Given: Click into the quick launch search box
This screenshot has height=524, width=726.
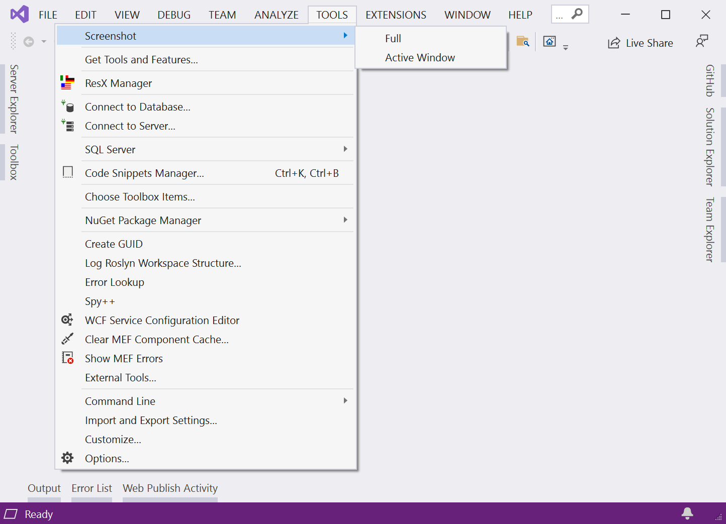Looking at the screenshot, I should point(570,14).
